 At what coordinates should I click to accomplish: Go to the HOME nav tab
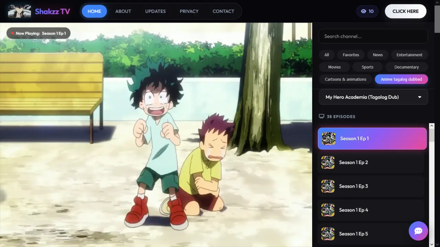point(94,11)
